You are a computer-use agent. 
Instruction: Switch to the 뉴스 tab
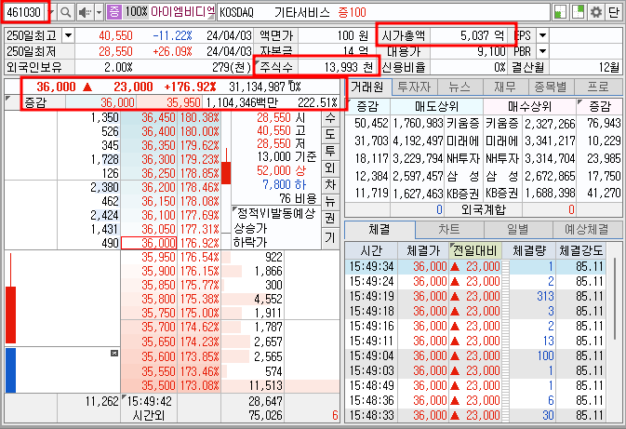tap(460, 87)
